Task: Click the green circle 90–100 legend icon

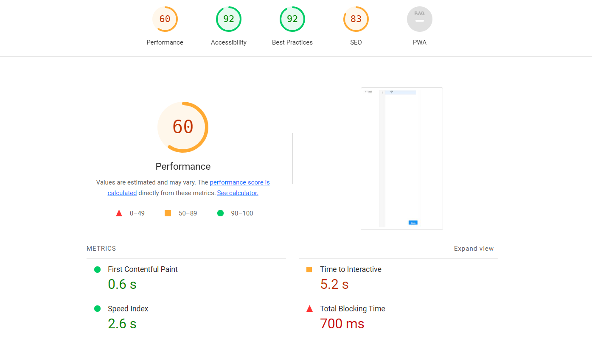Action: (x=220, y=213)
